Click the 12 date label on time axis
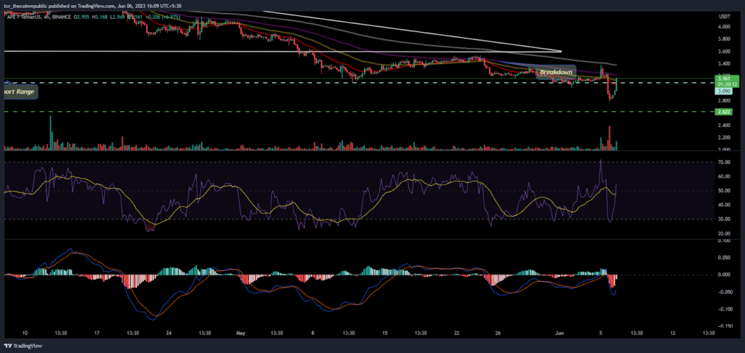 pos(672,333)
